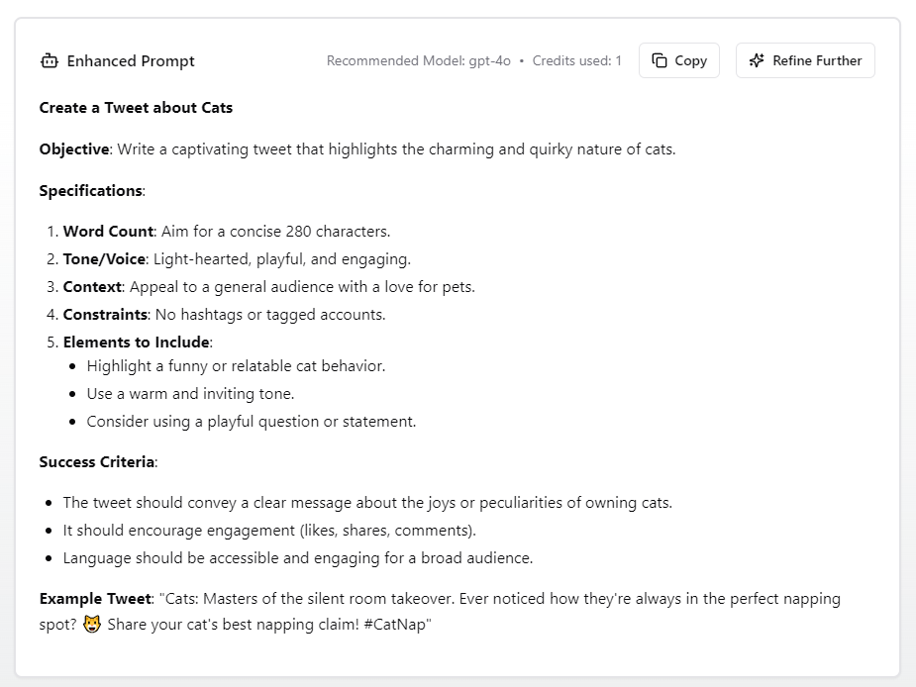Click the sparkle icon on Refine Further
The height and width of the screenshot is (687, 916).
coord(757,60)
